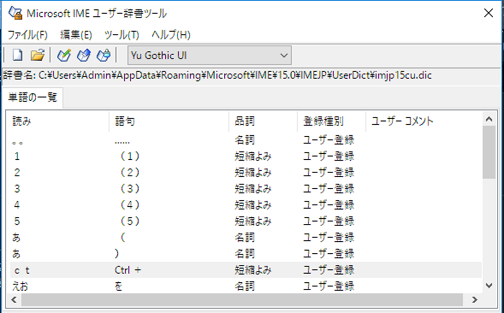Sort by the 語句 column header
Viewport: 504px width, 313px height.
tap(169, 121)
